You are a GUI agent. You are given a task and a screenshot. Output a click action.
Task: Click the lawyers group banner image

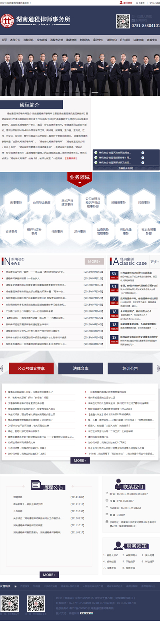[80, 70]
